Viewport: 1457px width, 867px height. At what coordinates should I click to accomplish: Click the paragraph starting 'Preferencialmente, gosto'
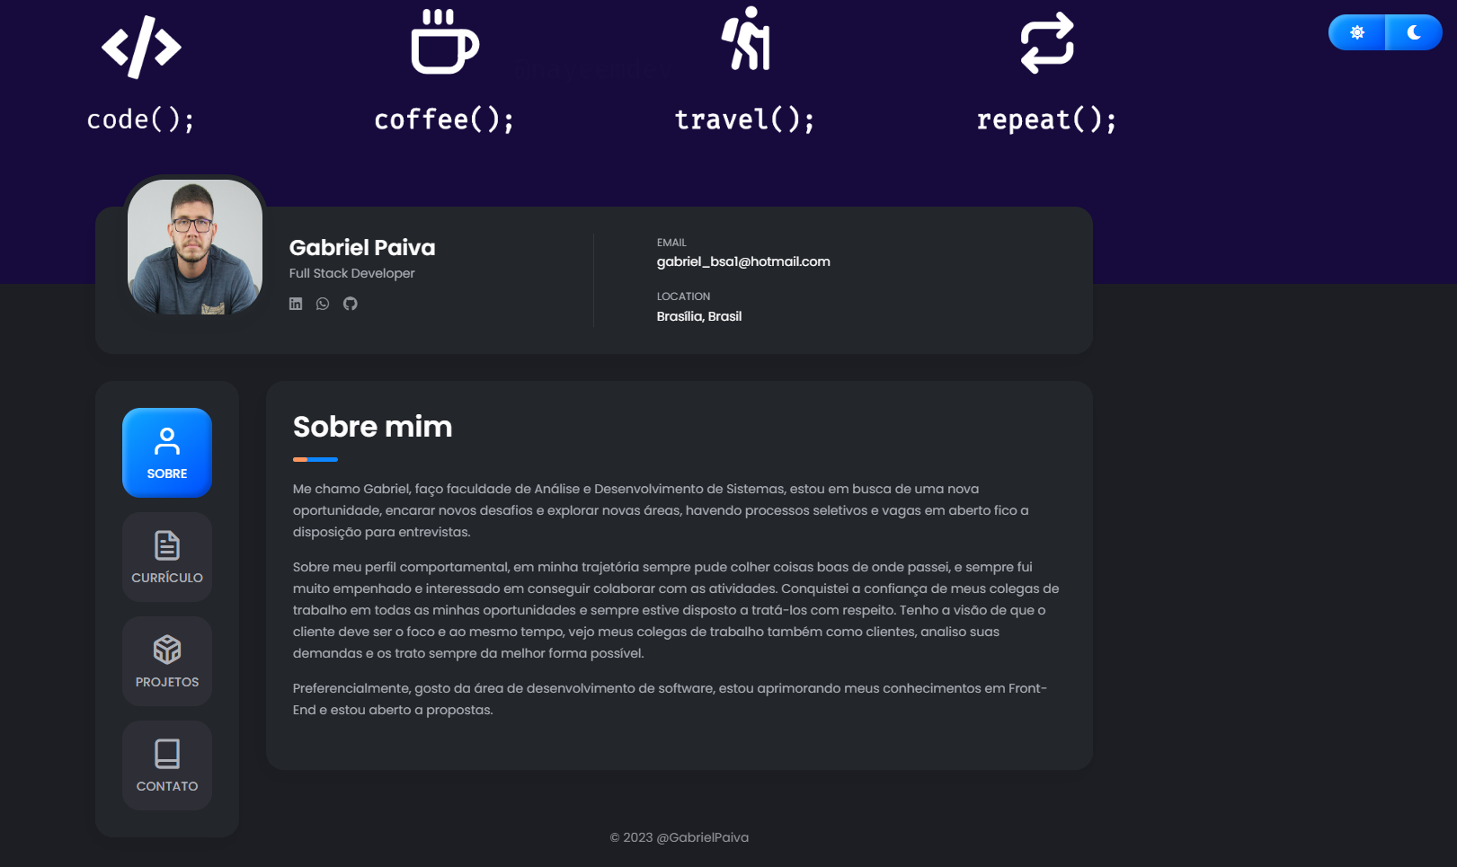point(670,699)
